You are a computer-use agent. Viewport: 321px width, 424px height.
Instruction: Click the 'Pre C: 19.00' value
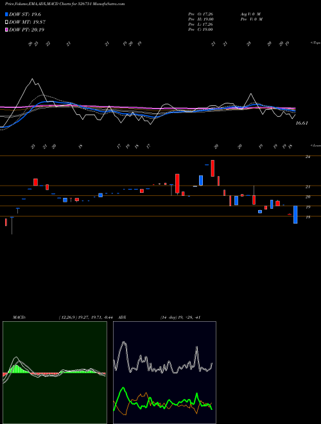(x=200, y=30)
